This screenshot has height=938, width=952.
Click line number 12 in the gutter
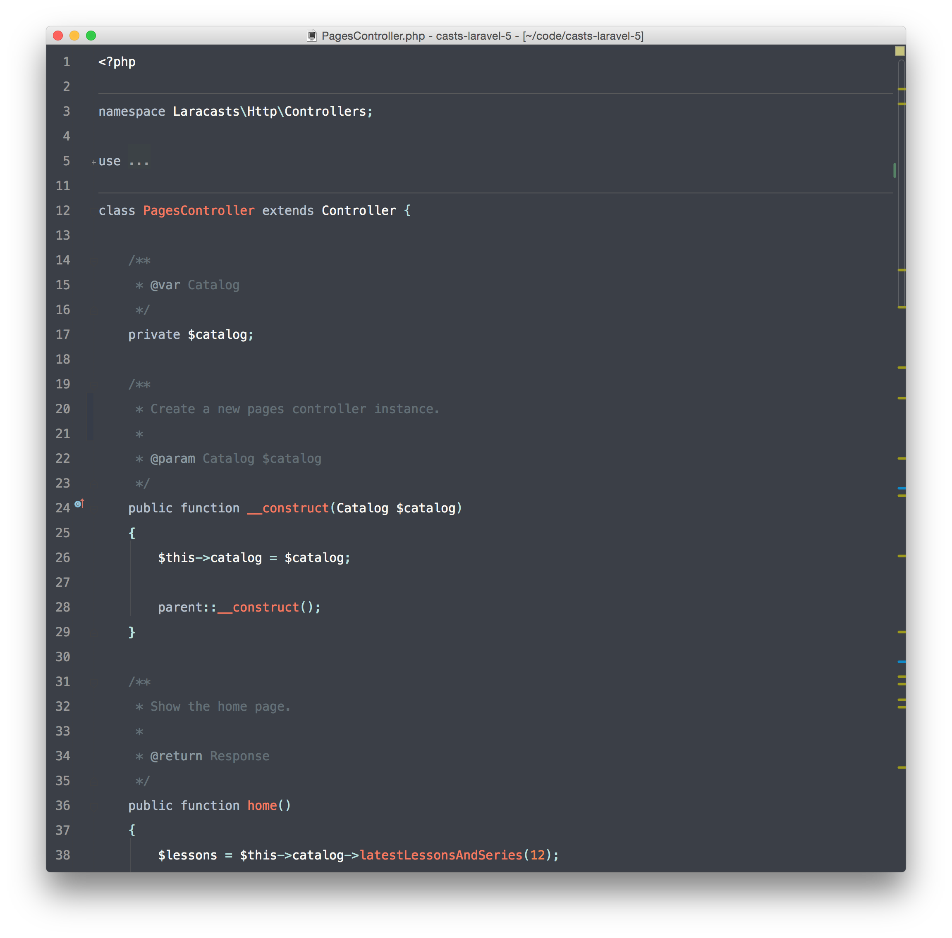pos(62,211)
